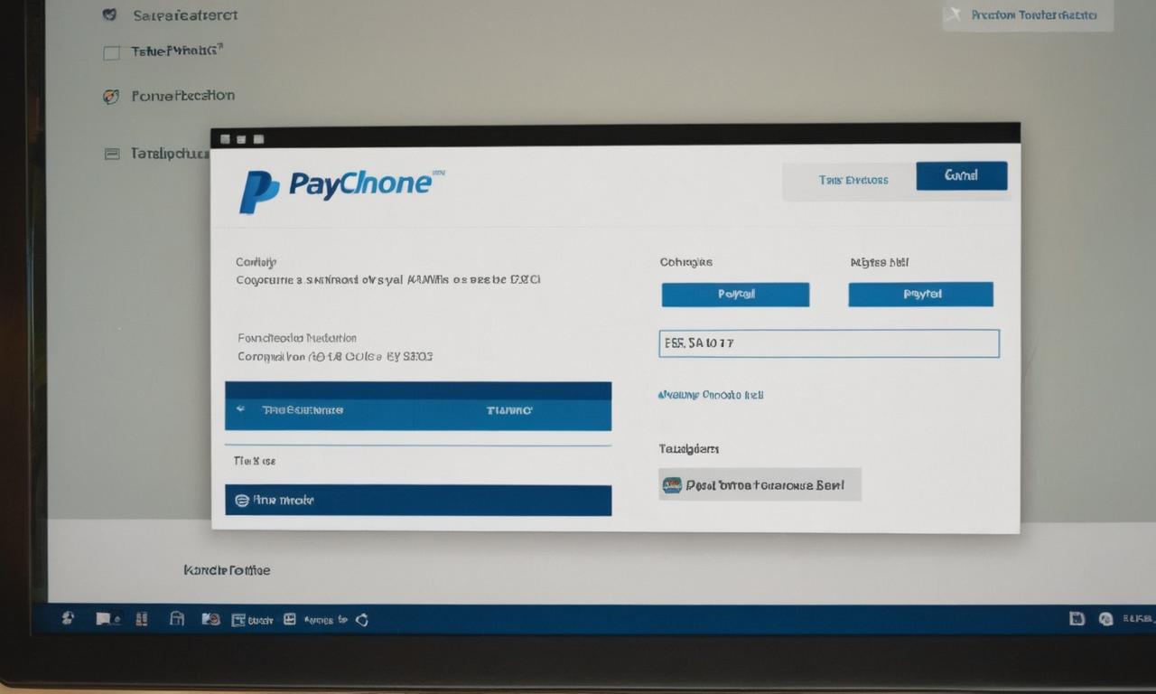The image size is (1156, 694).
Task: Click the small arrow icon beside Tnecsinnine
Action: (240, 409)
